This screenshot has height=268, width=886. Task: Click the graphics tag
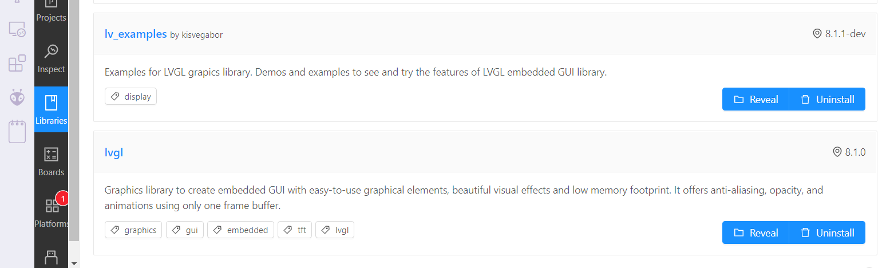point(133,230)
